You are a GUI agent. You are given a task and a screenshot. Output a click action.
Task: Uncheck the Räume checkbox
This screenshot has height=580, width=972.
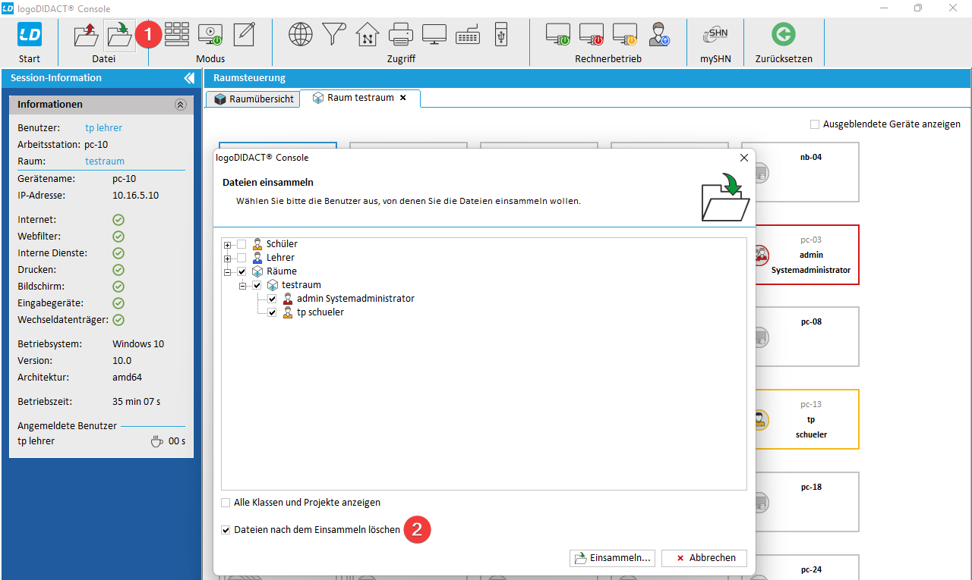(x=241, y=271)
